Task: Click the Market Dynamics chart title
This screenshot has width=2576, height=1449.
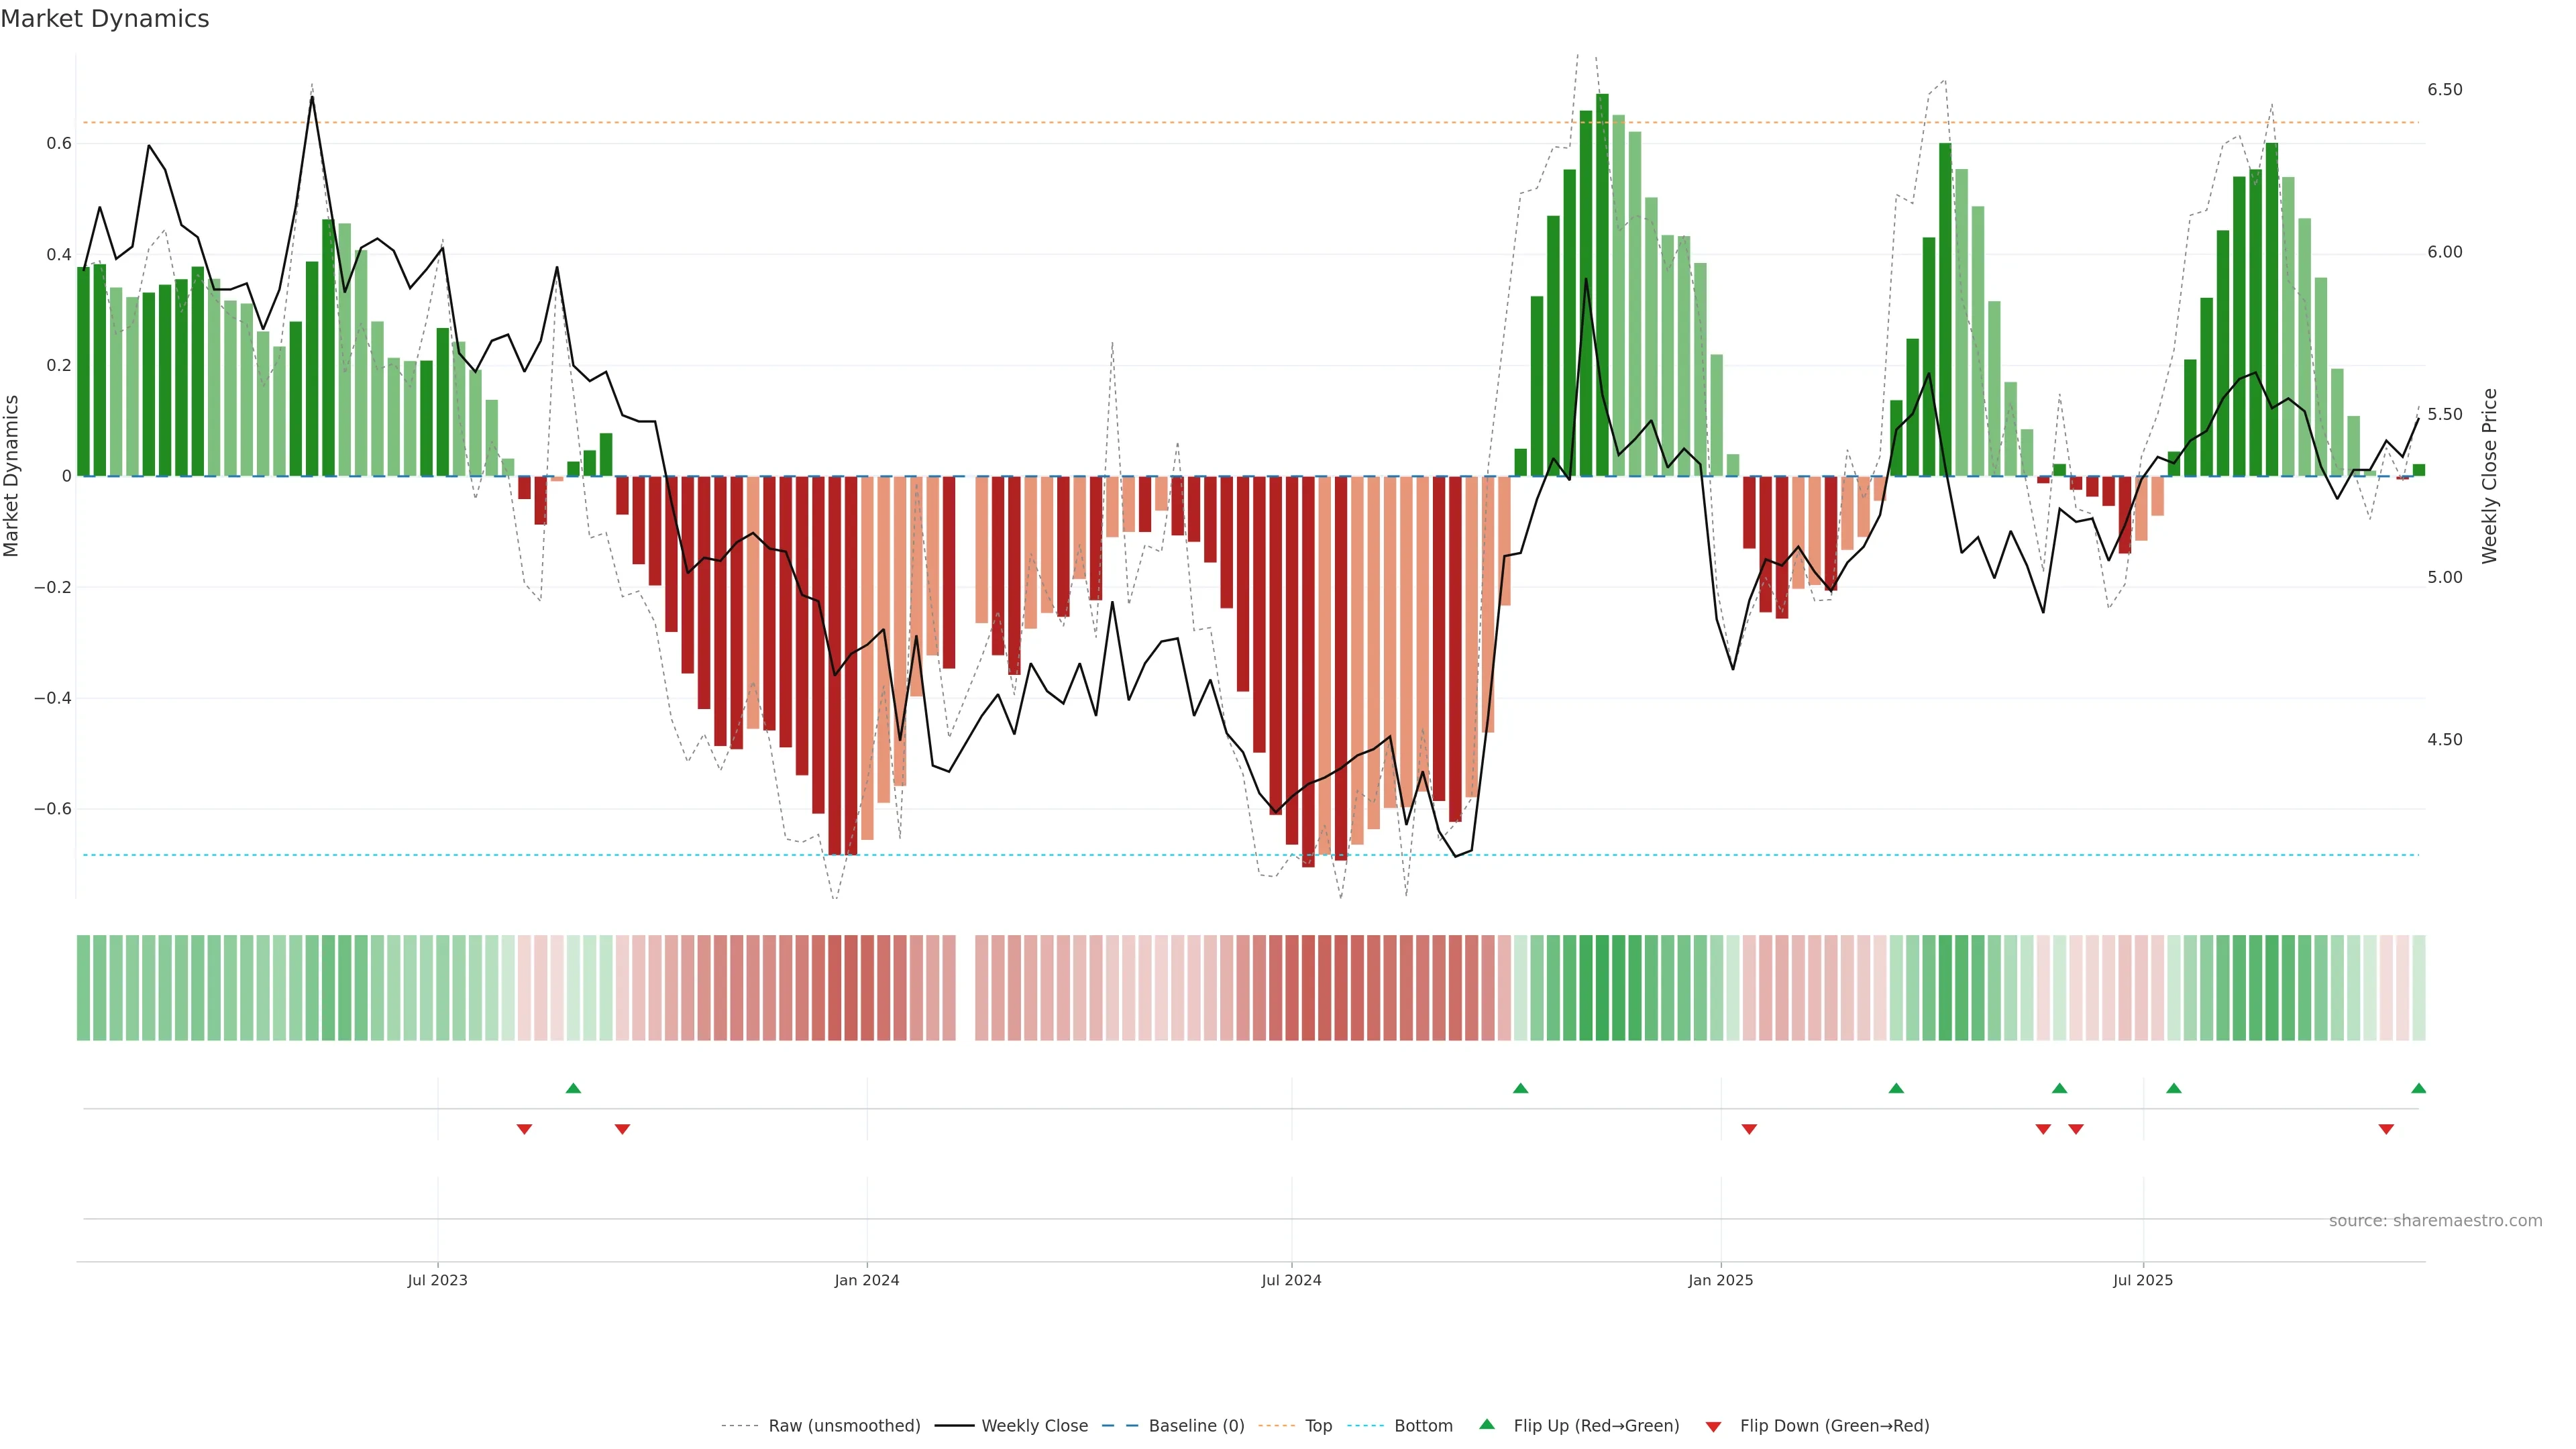Action: 105,19
